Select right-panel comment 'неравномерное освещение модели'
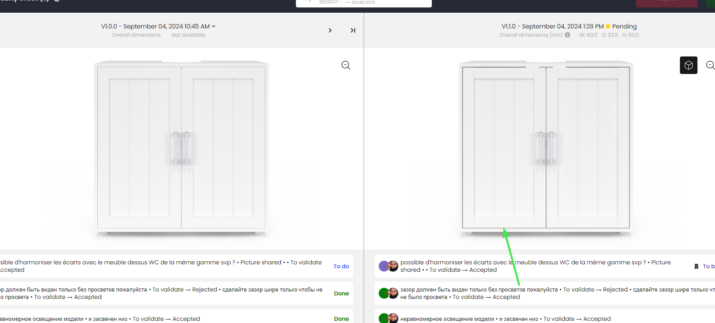715x323 pixels. pyautogui.click(x=544, y=317)
